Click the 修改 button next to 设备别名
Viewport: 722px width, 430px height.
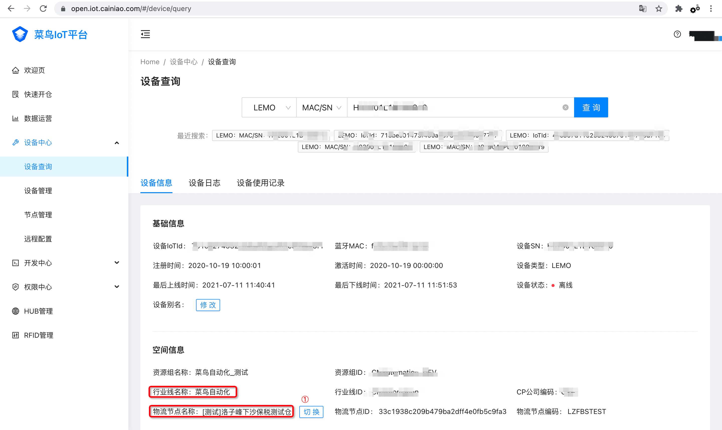point(208,305)
